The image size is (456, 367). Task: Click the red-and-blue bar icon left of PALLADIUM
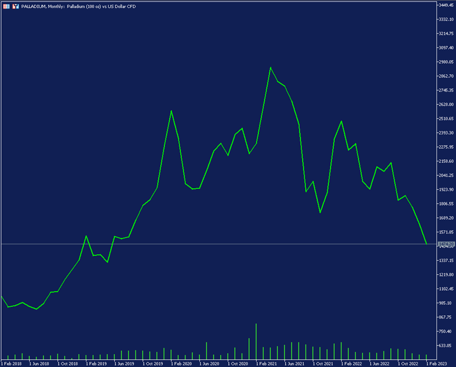(x=16, y=6)
